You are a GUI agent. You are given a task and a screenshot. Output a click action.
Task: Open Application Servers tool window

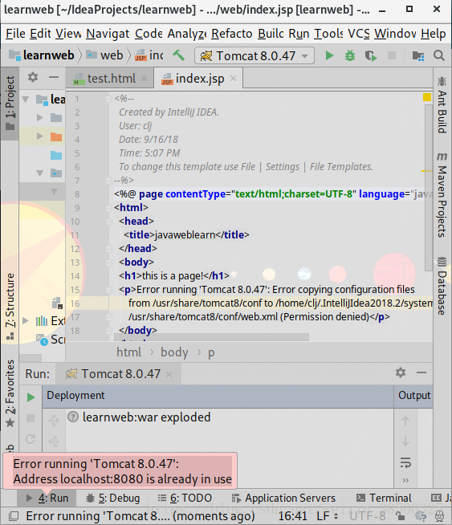point(283,499)
